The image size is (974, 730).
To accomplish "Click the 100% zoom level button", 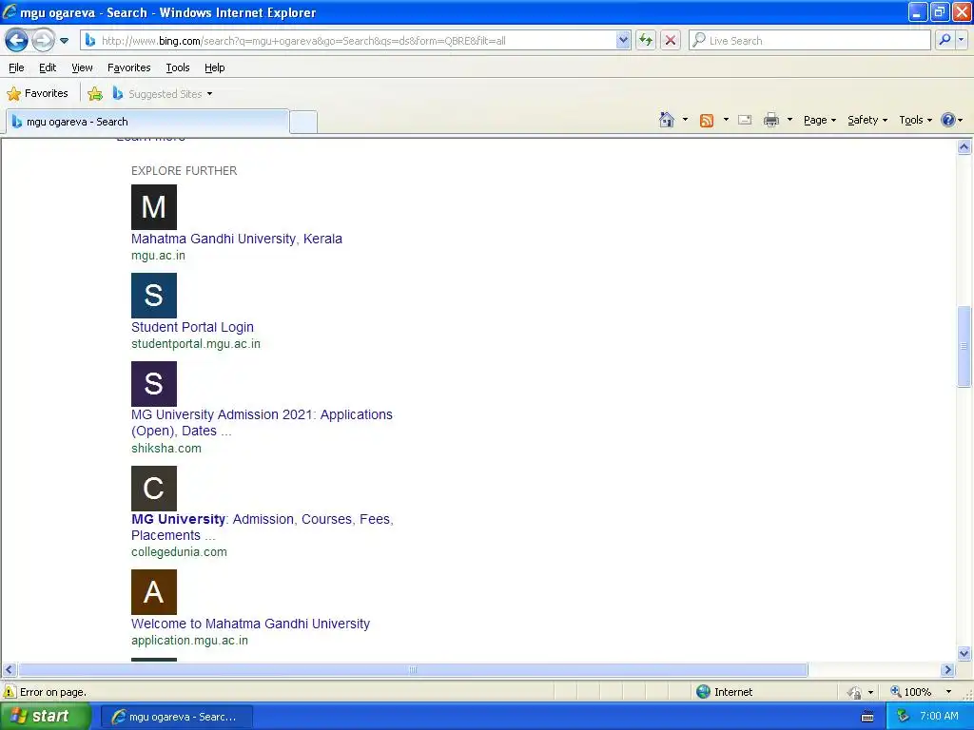I will [911, 692].
